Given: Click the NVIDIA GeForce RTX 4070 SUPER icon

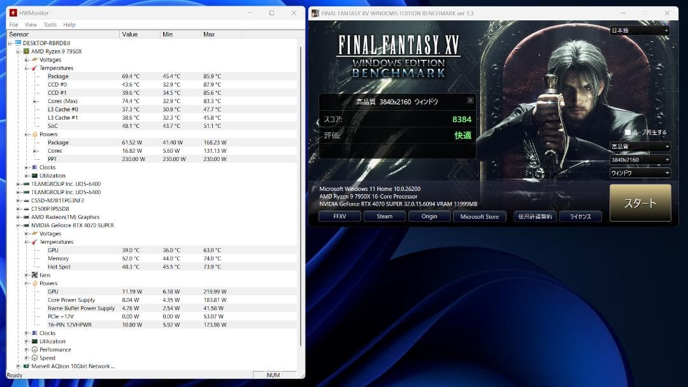Looking at the screenshot, I should click(x=26, y=225).
